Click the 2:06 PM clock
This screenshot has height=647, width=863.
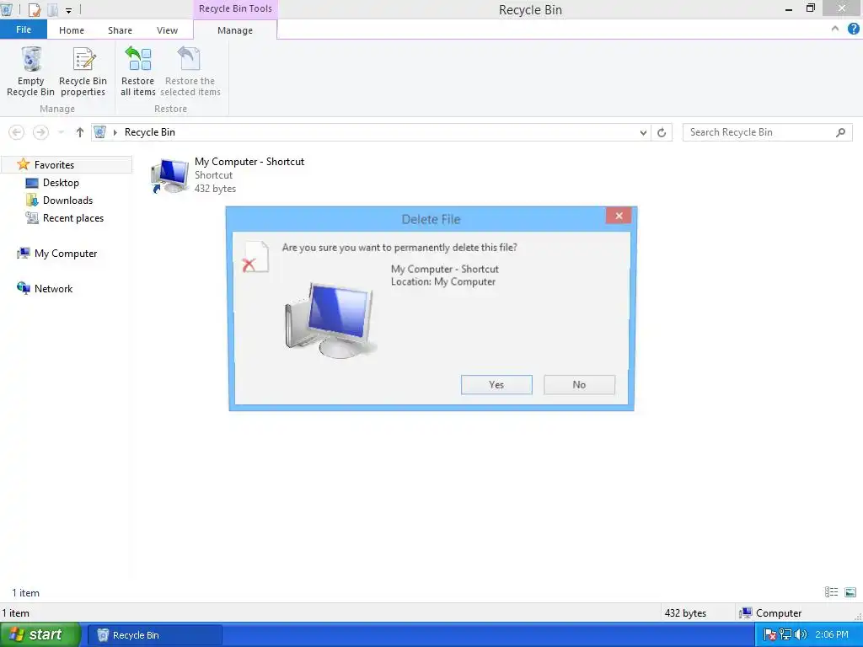(x=832, y=635)
